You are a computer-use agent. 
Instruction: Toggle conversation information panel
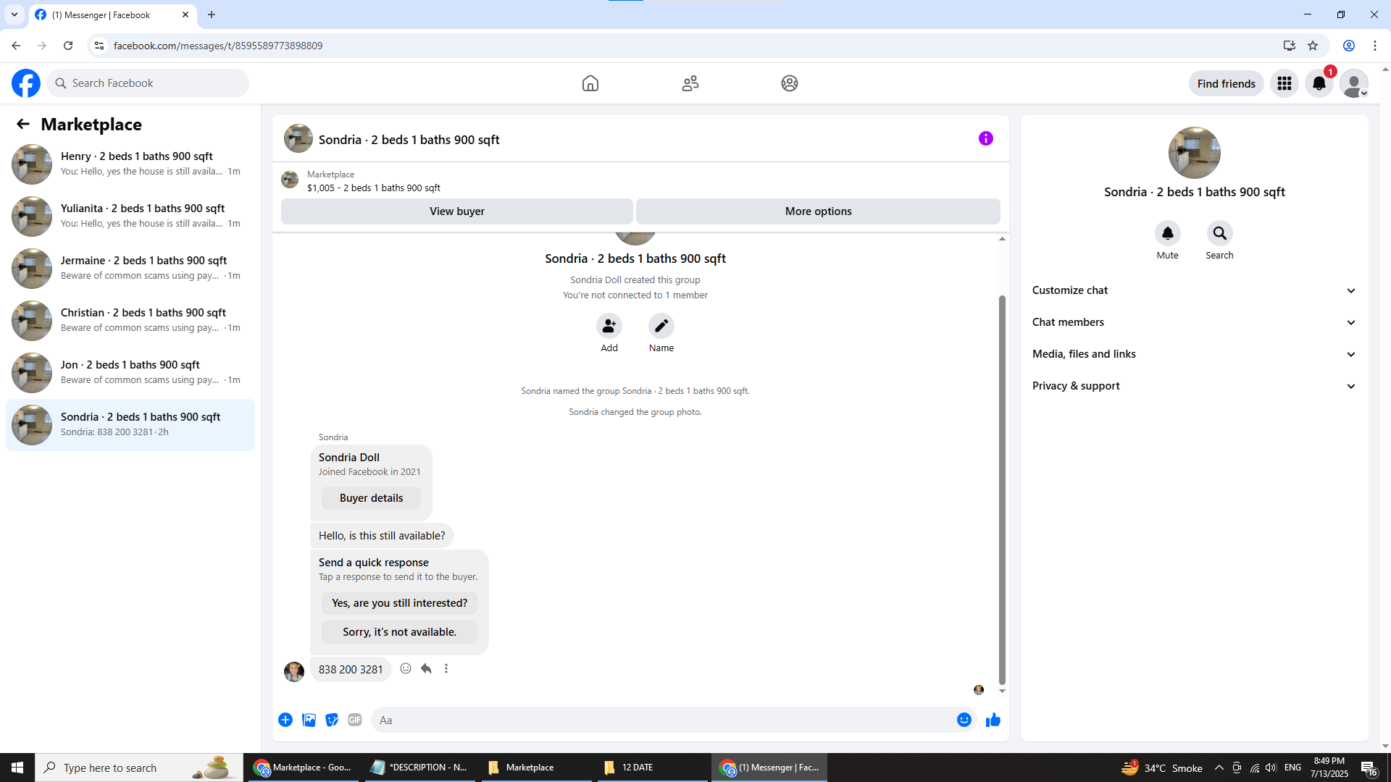(x=985, y=138)
